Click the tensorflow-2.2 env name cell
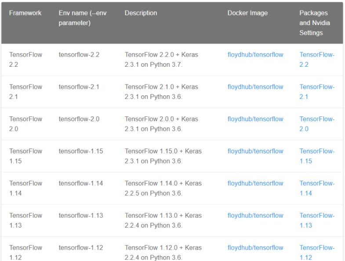Viewport: 345px width, 261px height. pos(79,54)
